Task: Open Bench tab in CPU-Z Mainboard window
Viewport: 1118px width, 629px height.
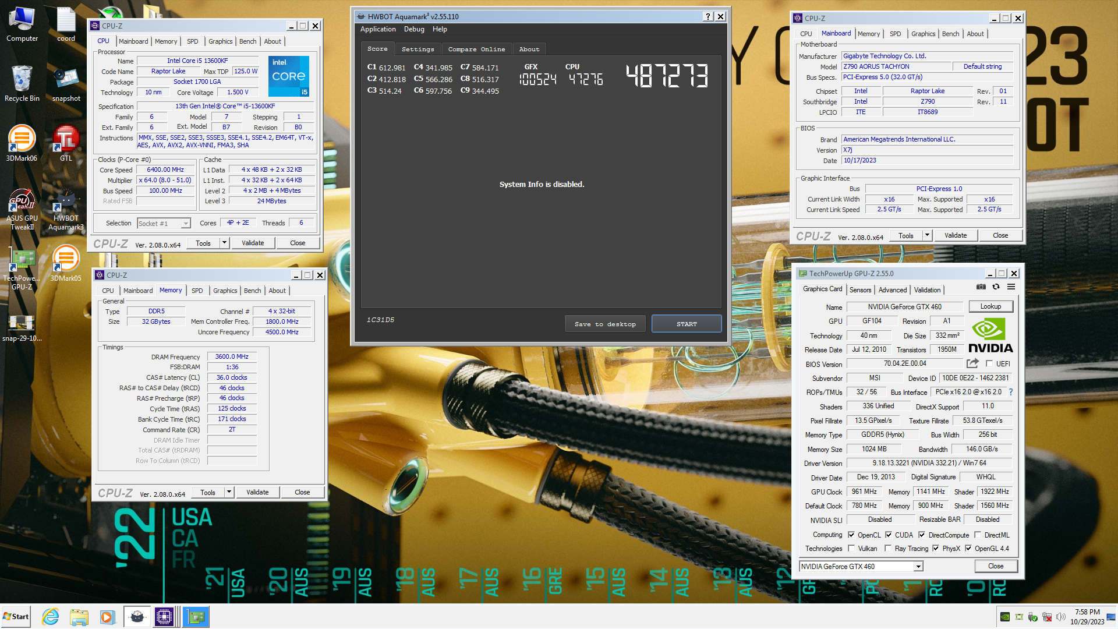Action: (950, 34)
